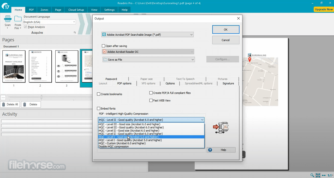334x178 pixels.
Task: Open the output format dropdown
Action: (147, 35)
